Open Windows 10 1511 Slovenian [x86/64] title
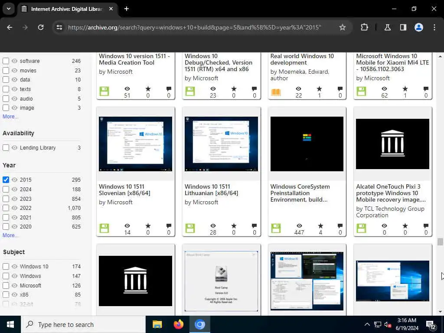 (124, 190)
